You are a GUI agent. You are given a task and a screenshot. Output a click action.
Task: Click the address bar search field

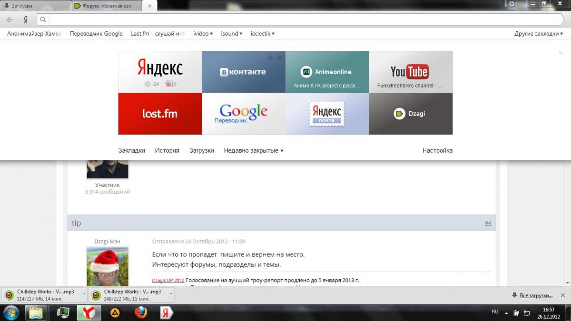point(305,20)
